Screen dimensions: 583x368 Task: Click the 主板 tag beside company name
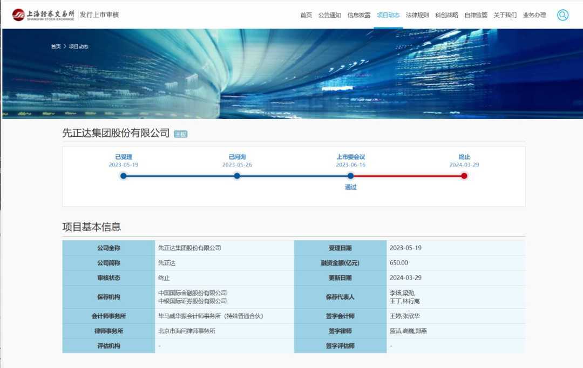(x=181, y=134)
